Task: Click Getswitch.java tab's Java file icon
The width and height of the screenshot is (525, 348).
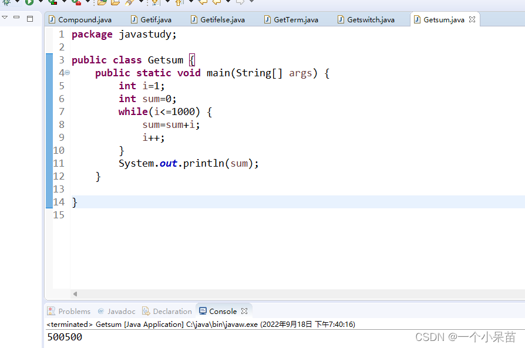Action: click(x=341, y=19)
